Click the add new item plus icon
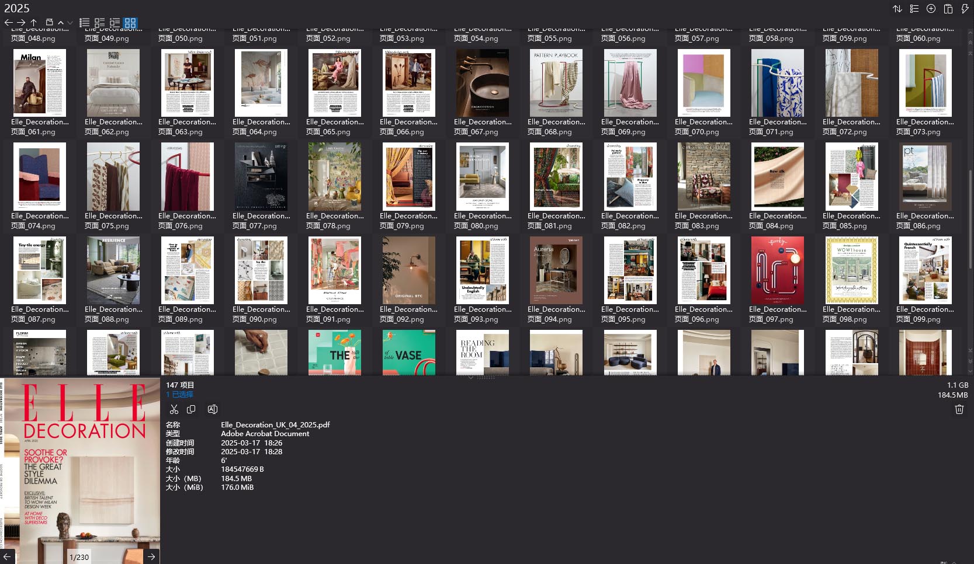The width and height of the screenshot is (974, 564). (931, 9)
